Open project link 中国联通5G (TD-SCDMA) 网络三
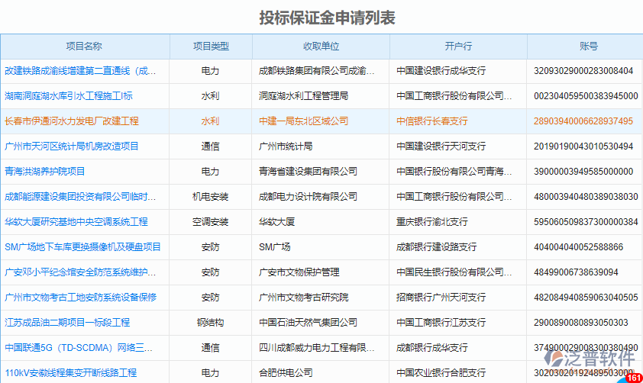The height and width of the screenshot is (383, 643). pos(79,348)
